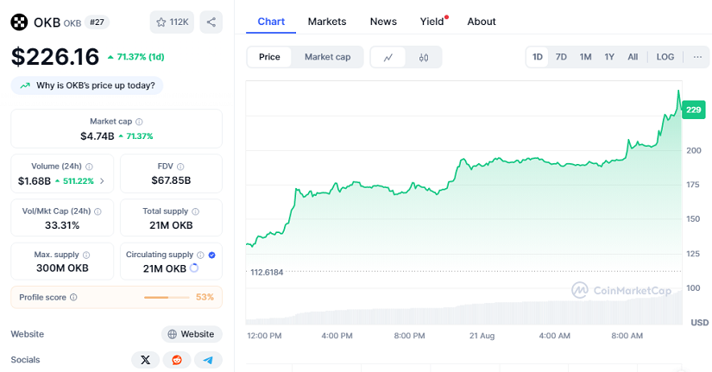This screenshot has height=372, width=712.
Task: Click the Profile score progress bar
Action: (167, 297)
